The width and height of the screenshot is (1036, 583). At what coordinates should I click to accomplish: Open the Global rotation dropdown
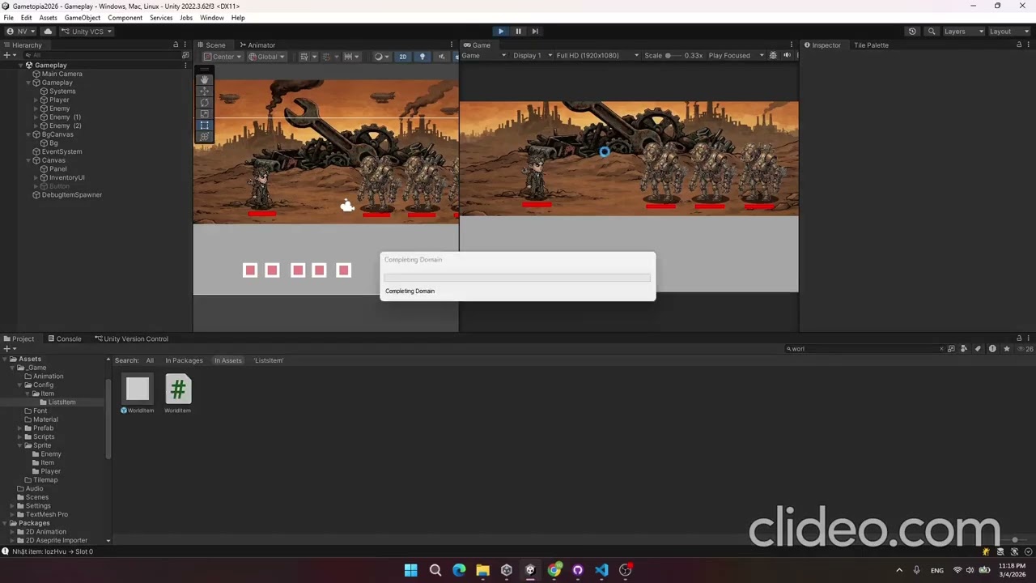(267, 57)
